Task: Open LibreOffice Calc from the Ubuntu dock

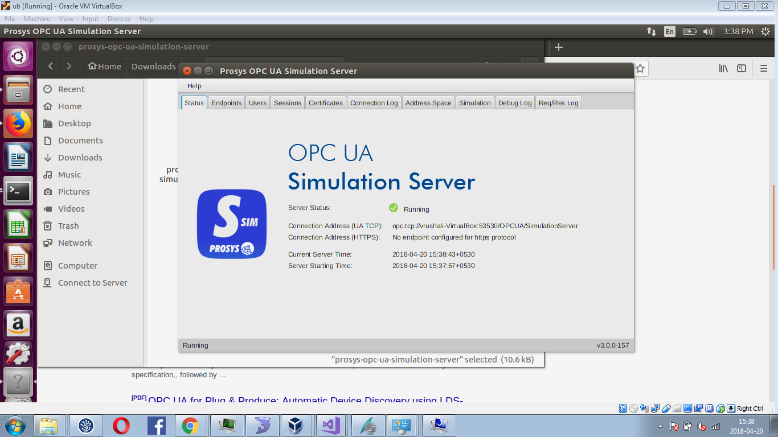Action: (x=19, y=225)
